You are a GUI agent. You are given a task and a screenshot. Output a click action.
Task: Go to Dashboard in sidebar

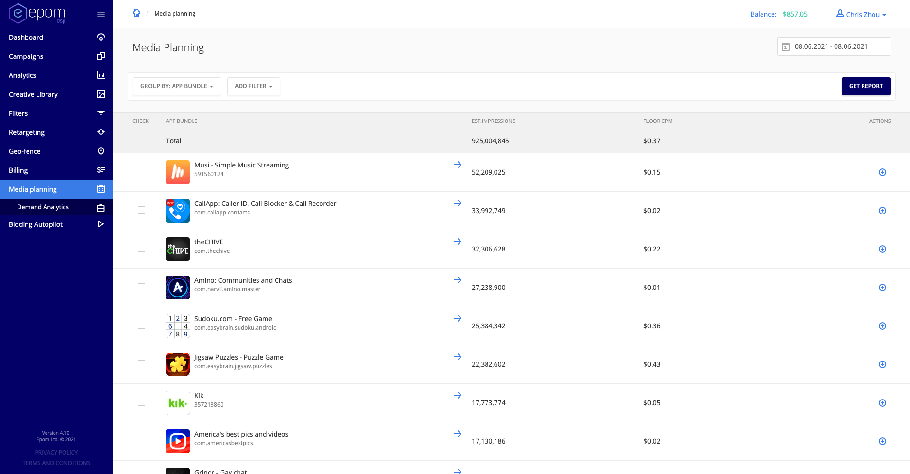(56, 37)
